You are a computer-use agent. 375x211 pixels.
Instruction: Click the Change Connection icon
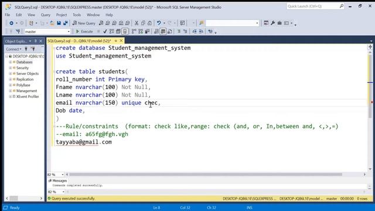(x=18, y=31)
